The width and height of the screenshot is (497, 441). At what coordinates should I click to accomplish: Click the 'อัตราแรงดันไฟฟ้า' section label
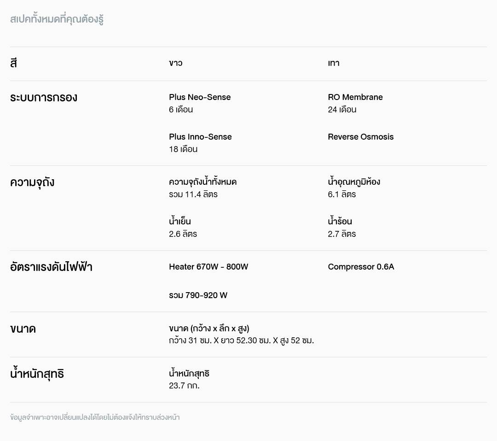coord(51,267)
